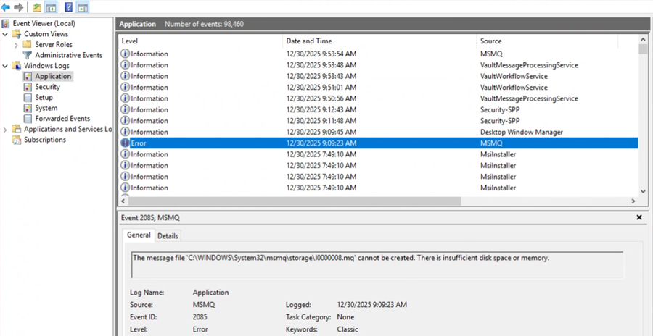
Task: Click the Custom Views folder icon
Action: [16, 34]
